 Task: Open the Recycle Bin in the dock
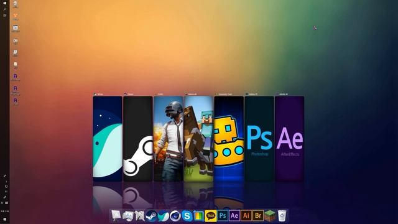[282, 216]
